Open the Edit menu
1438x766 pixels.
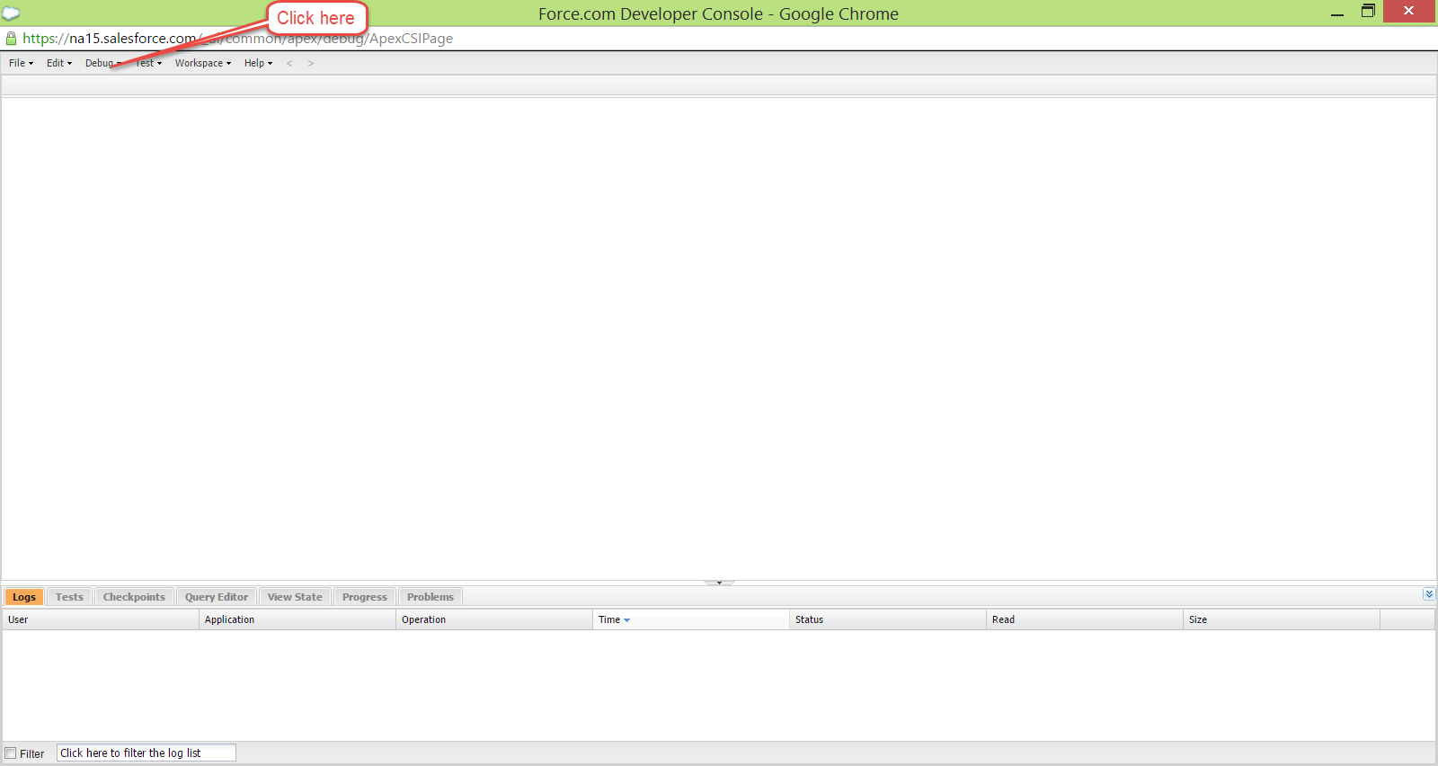(x=59, y=63)
